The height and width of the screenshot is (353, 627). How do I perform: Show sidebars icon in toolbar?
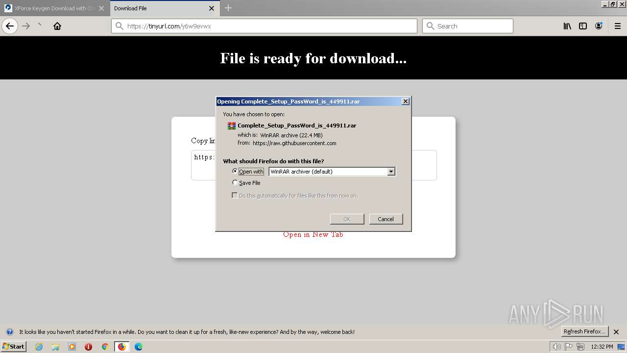click(583, 26)
